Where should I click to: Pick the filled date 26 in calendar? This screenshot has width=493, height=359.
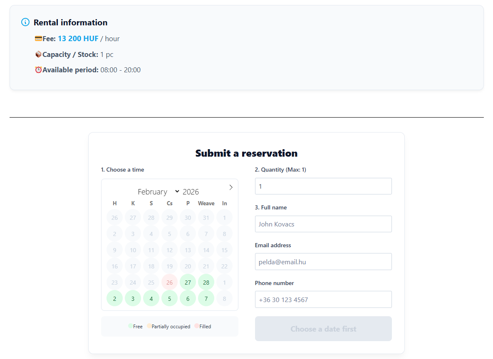169,282
